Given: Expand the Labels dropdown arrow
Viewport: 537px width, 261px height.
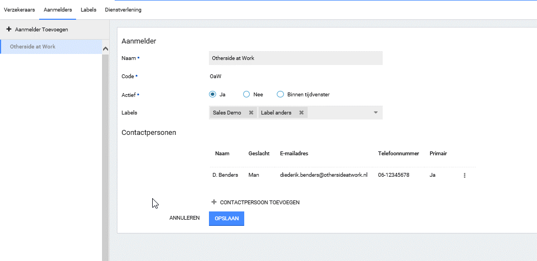Looking at the screenshot, I should (x=375, y=113).
